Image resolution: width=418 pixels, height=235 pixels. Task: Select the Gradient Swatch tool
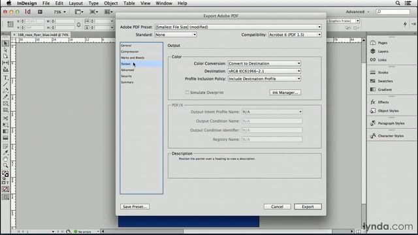pos(5,131)
